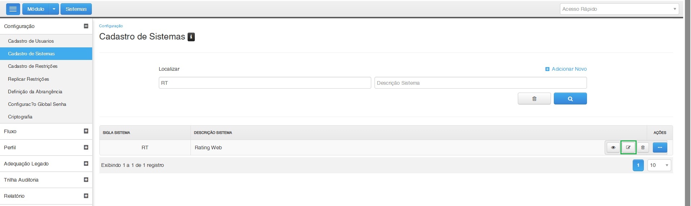Click the Descrição Sistema input field
Viewport: 691px width, 206px height.
click(x=480, y=83)
